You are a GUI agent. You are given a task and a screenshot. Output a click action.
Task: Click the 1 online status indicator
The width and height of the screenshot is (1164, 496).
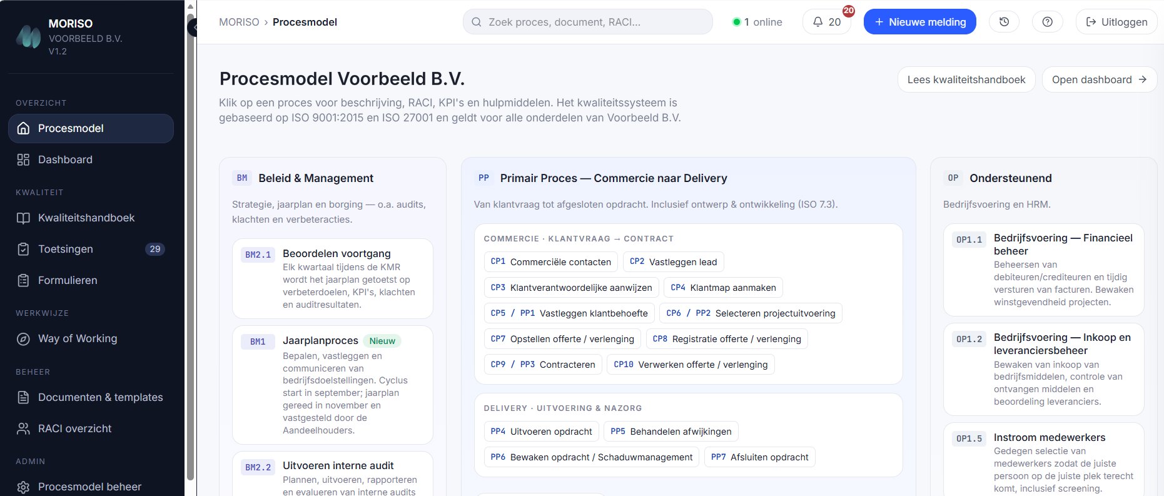click(x=757, y=22)
